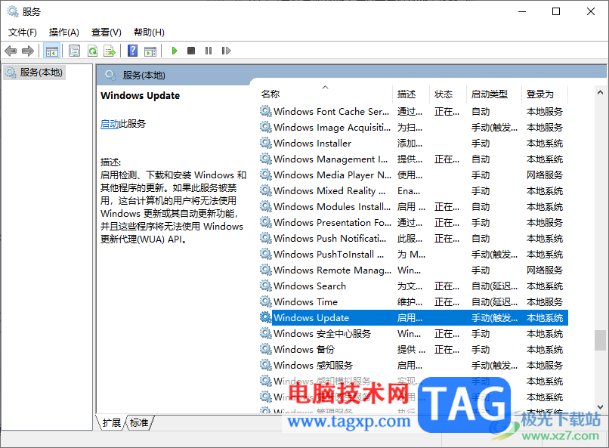Click the Stop service toolbar icon
This screenshot has width=609, height=448.
[x=191, y=51]
